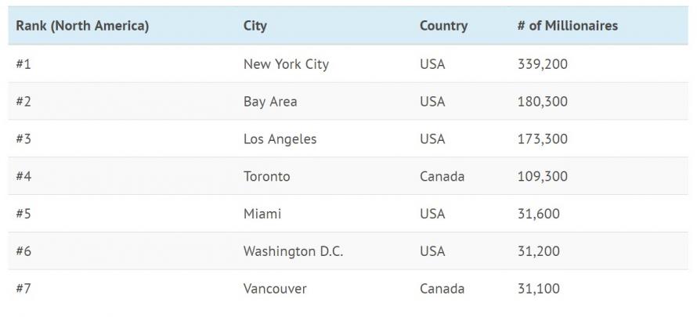Select the Washington D.C. cell
Image resolution: width=697 pixels, height=317 pixels.
[294, 251]
